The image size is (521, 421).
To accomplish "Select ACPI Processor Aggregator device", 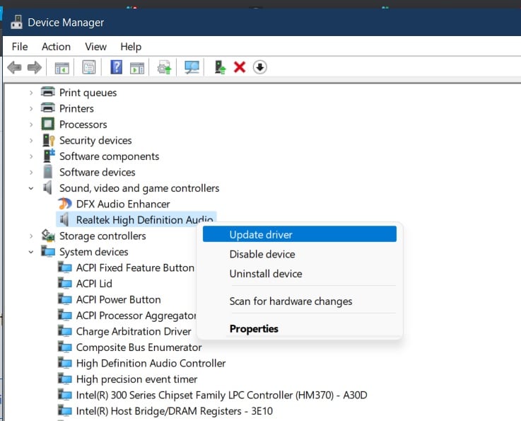I will click(136, 316).
